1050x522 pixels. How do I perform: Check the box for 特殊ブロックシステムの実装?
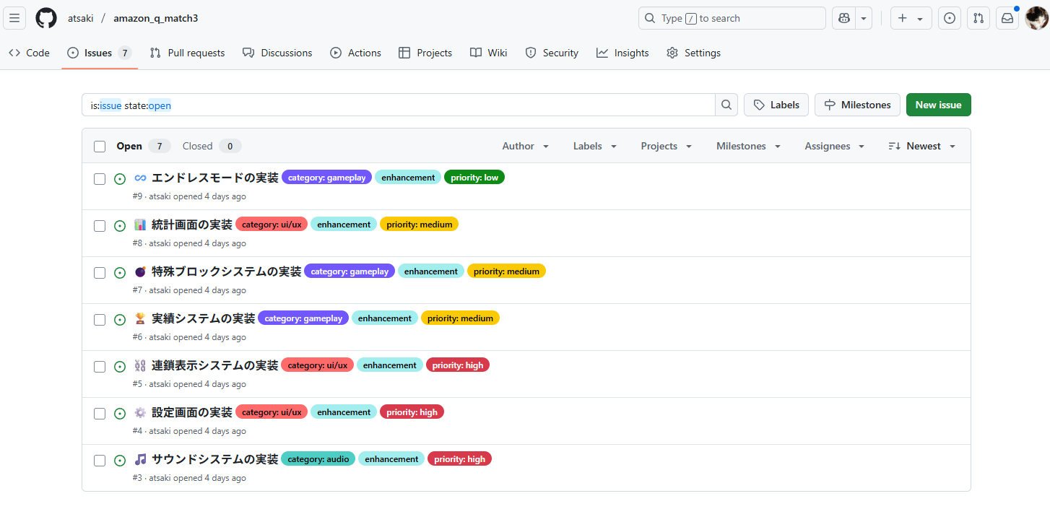100,272
